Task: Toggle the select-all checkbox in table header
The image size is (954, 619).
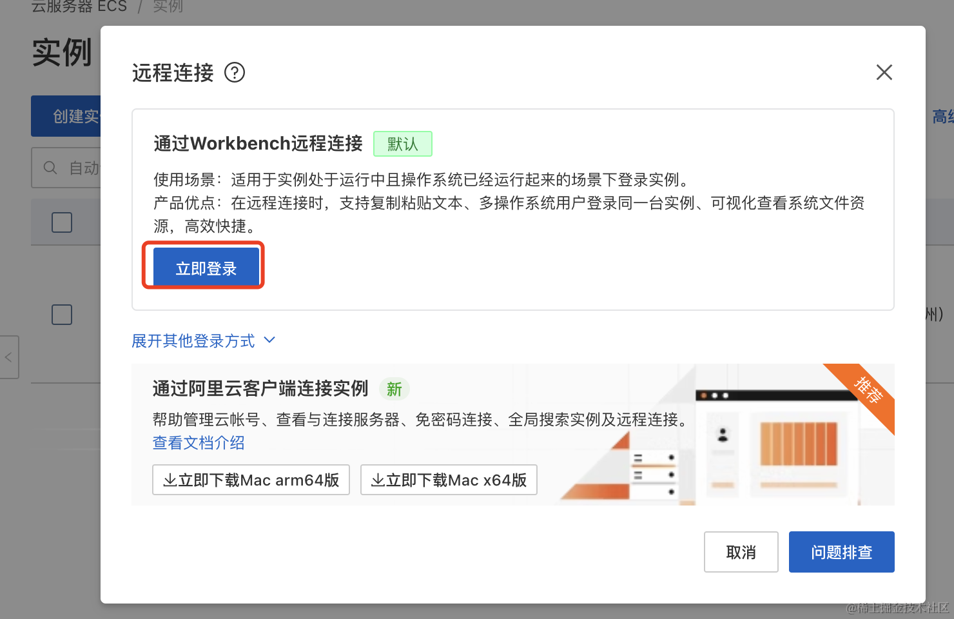Action: click(x=62, y=222)
